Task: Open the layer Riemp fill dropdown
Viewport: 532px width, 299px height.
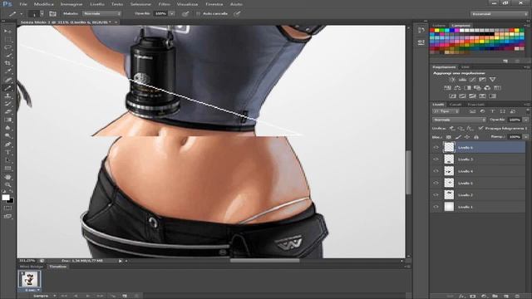Action: [526, 137]
